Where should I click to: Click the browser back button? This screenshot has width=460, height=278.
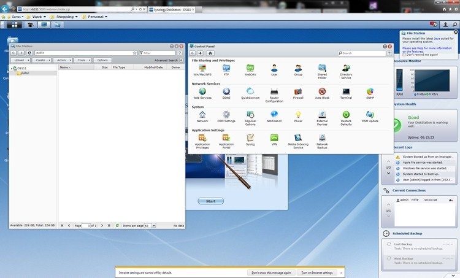(5, 9)
